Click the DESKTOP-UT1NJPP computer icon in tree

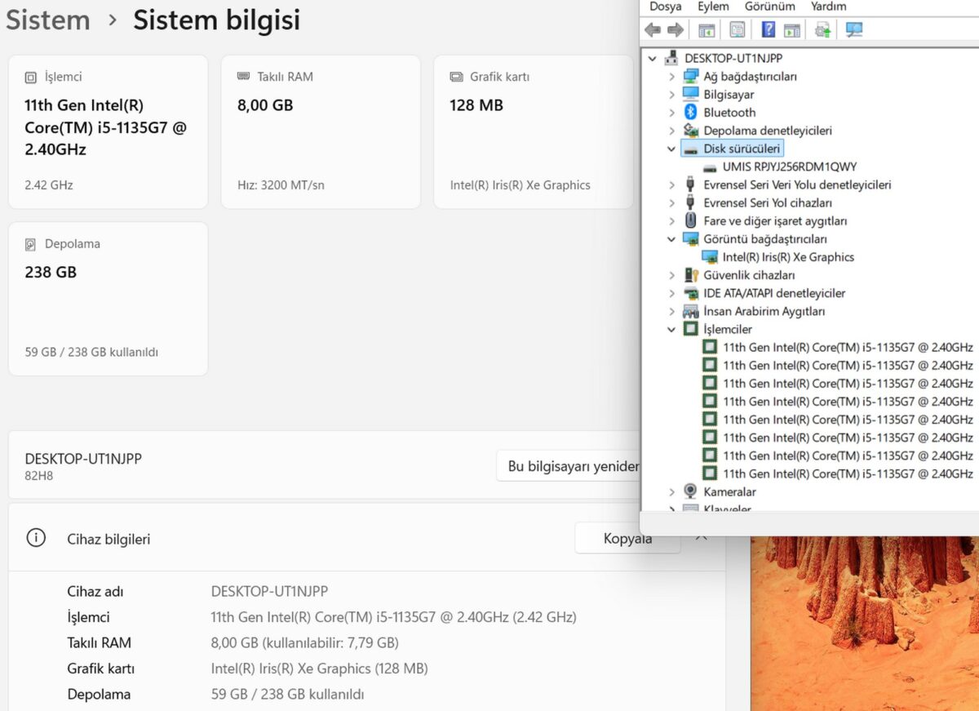672,58
